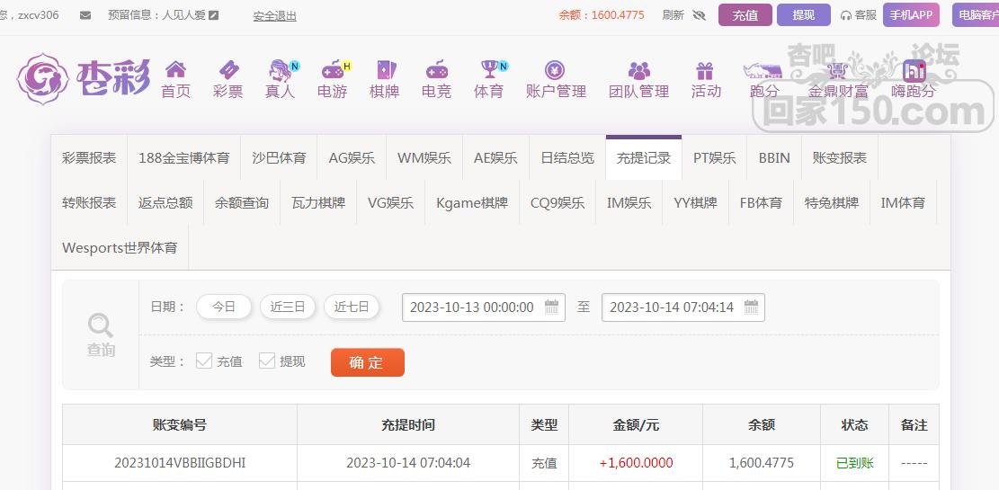Click the 杏彩 site logo
Screen dimensions: 999x490
coord(84,79)
